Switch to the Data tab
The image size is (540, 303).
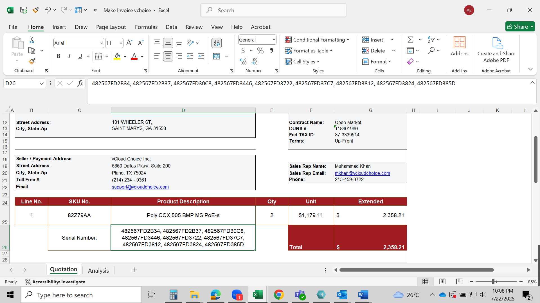pyautogui.click(x=171, y=27)
